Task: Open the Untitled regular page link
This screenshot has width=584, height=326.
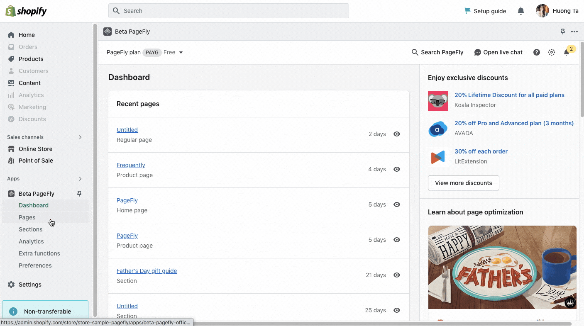Action: [127, 130]
